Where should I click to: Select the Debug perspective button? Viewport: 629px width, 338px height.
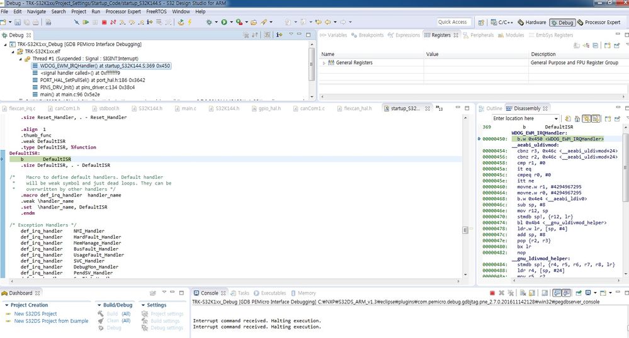(x=562, y=23)
